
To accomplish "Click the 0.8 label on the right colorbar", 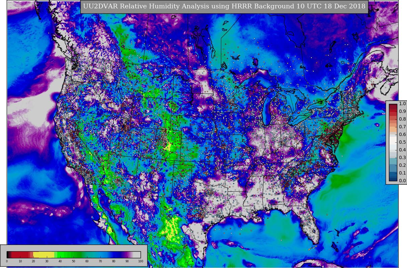I will (x=402, y=119).
